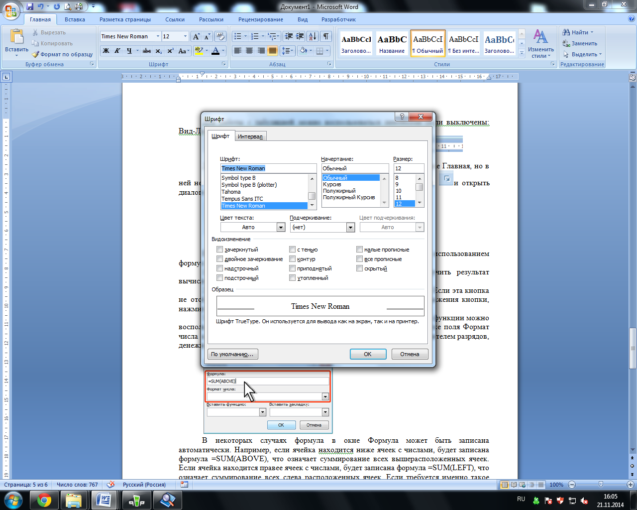Expand the styles gallery
The image size is (637, 510).
522,53
